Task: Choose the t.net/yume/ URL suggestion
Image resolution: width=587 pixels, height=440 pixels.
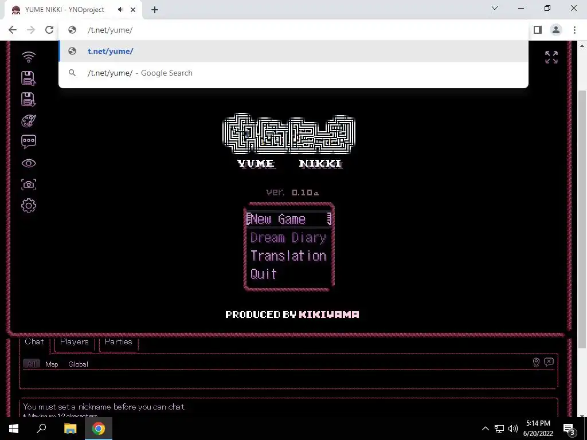Action: coord(293,51)
